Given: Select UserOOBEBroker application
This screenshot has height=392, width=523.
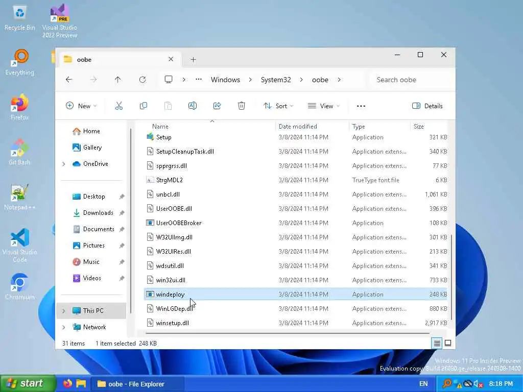Looking at the screenshot, I should [296, 223].
